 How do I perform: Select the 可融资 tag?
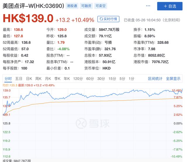point(86,6)
